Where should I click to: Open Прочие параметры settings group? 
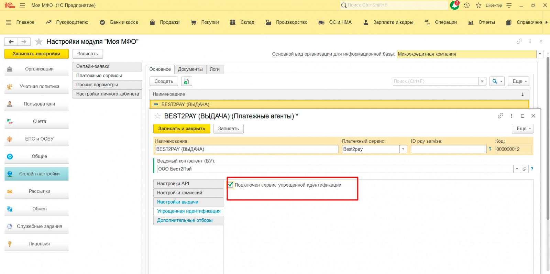pos(107,85)
